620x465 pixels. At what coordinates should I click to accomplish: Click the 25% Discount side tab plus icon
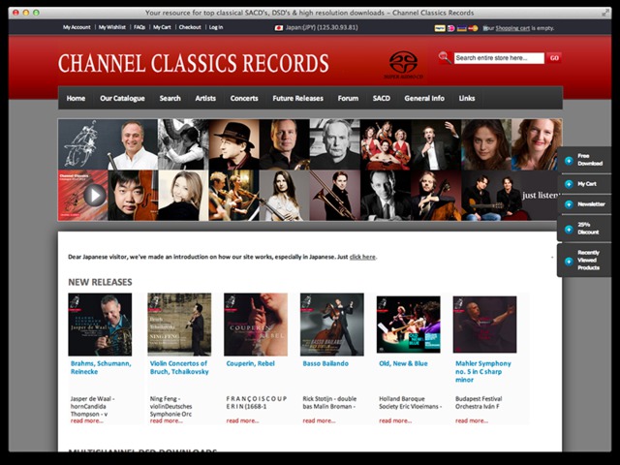coord(569,230)
